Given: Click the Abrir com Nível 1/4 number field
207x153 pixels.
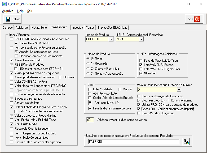Looking at the screenshot, I should (x=91, y=103).
